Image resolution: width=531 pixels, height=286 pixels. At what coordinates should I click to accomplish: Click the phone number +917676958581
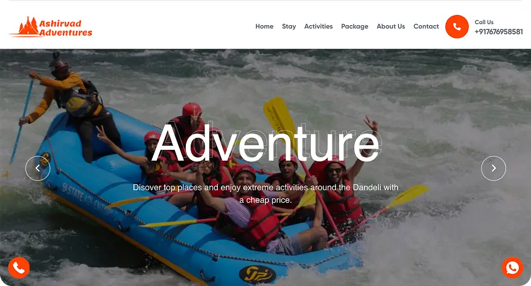coord(498,32)
